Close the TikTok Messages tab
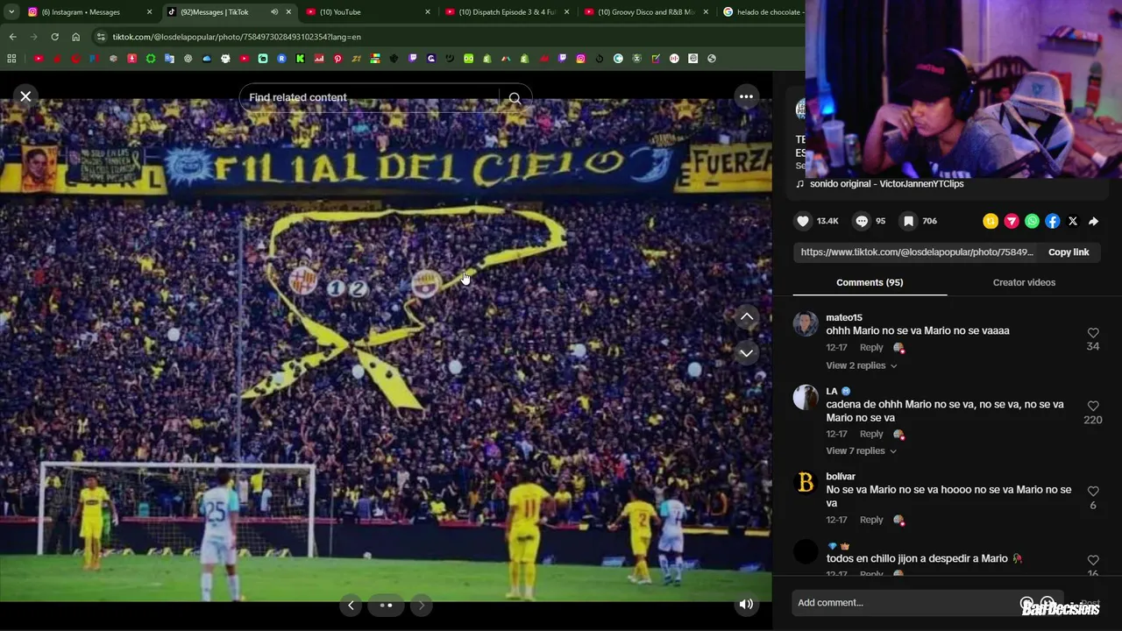Viewport: 1122px width, 631px height. click(288, 12)
